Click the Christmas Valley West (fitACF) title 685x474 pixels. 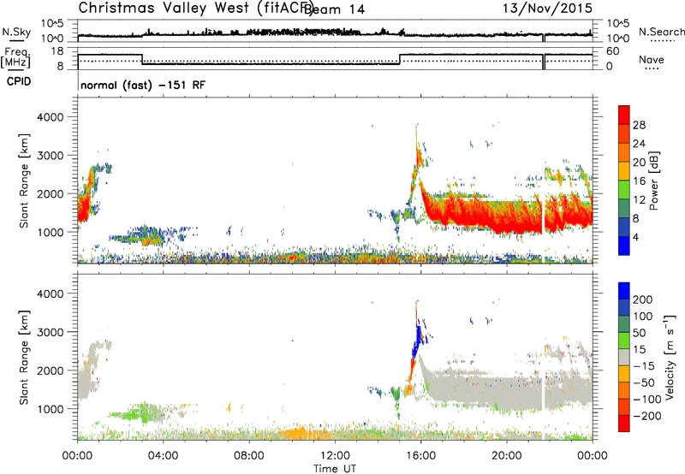point(195,9)
